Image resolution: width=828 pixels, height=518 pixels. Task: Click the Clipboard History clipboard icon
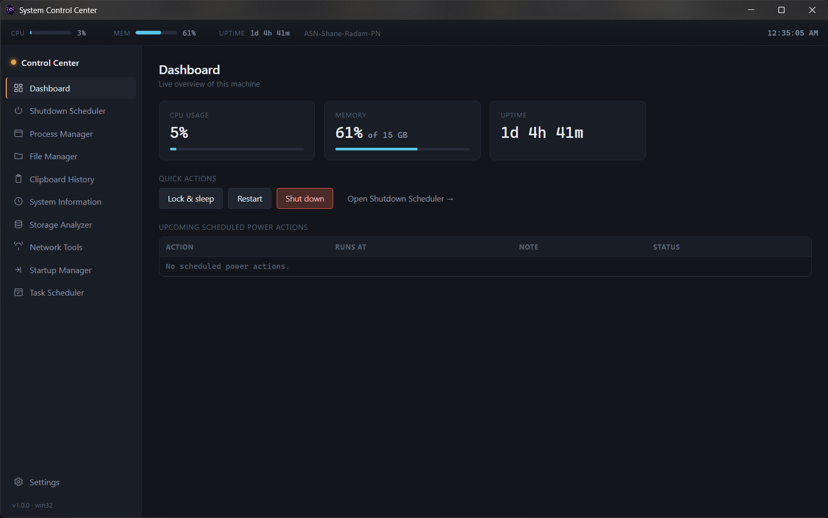pos(18,179)
